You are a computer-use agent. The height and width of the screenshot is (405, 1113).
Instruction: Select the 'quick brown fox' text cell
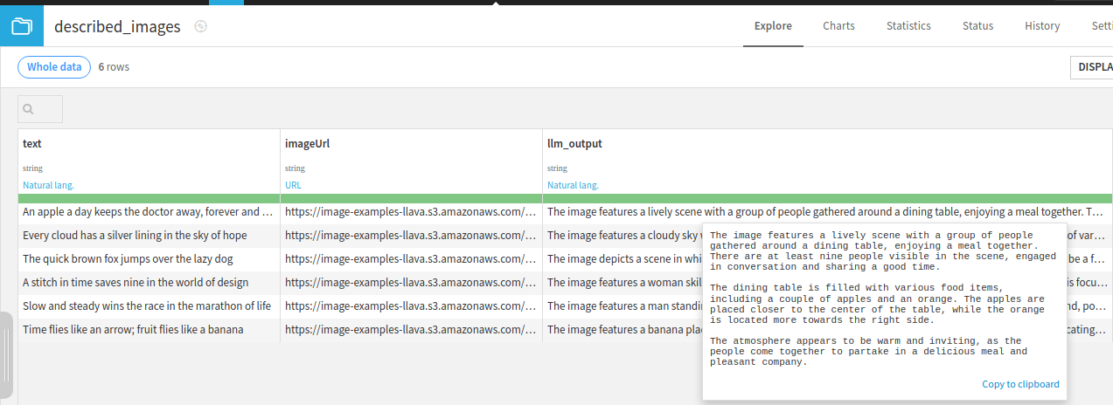[x=128, y=259]
